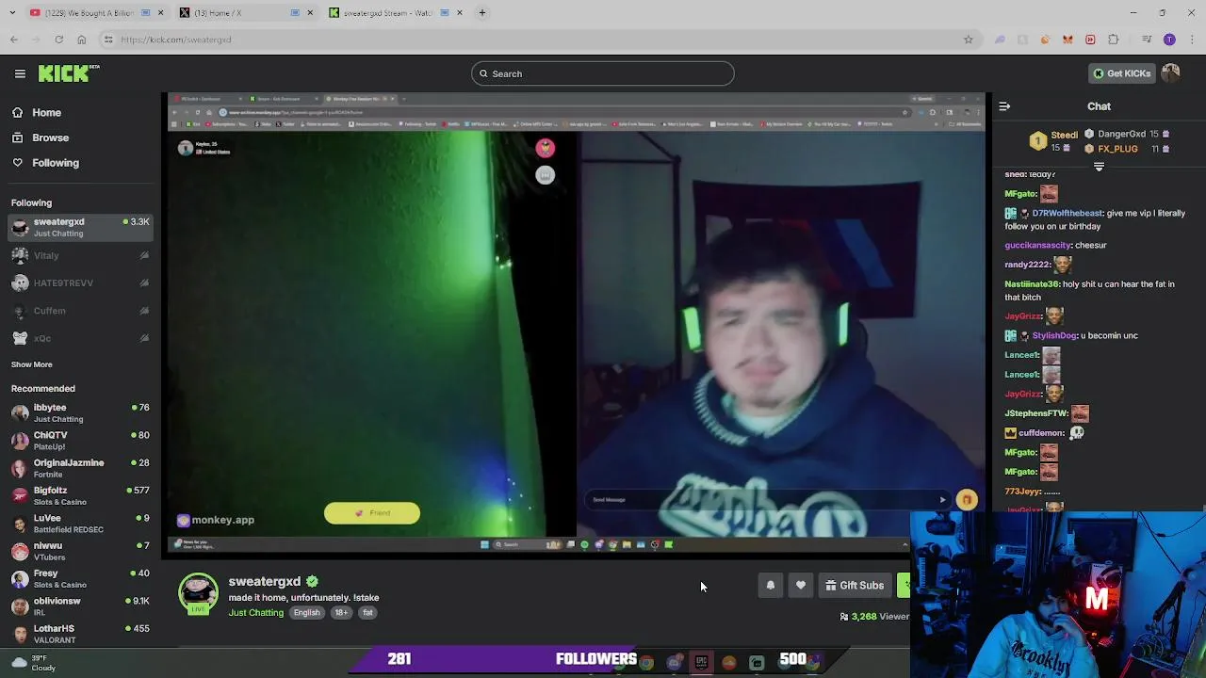
Task: Close the sweatergxd Stream browser tab
Action: point(460,13)
